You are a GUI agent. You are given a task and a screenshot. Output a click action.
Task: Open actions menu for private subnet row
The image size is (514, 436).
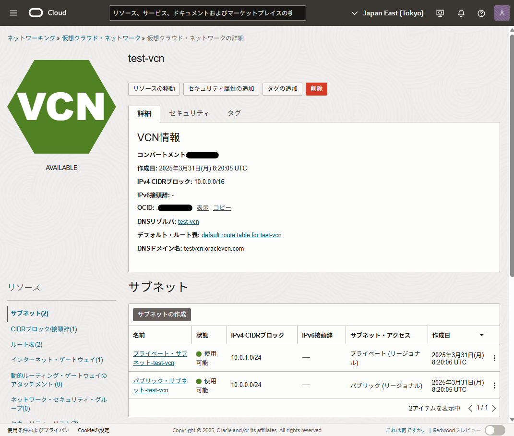pos(494,358)
